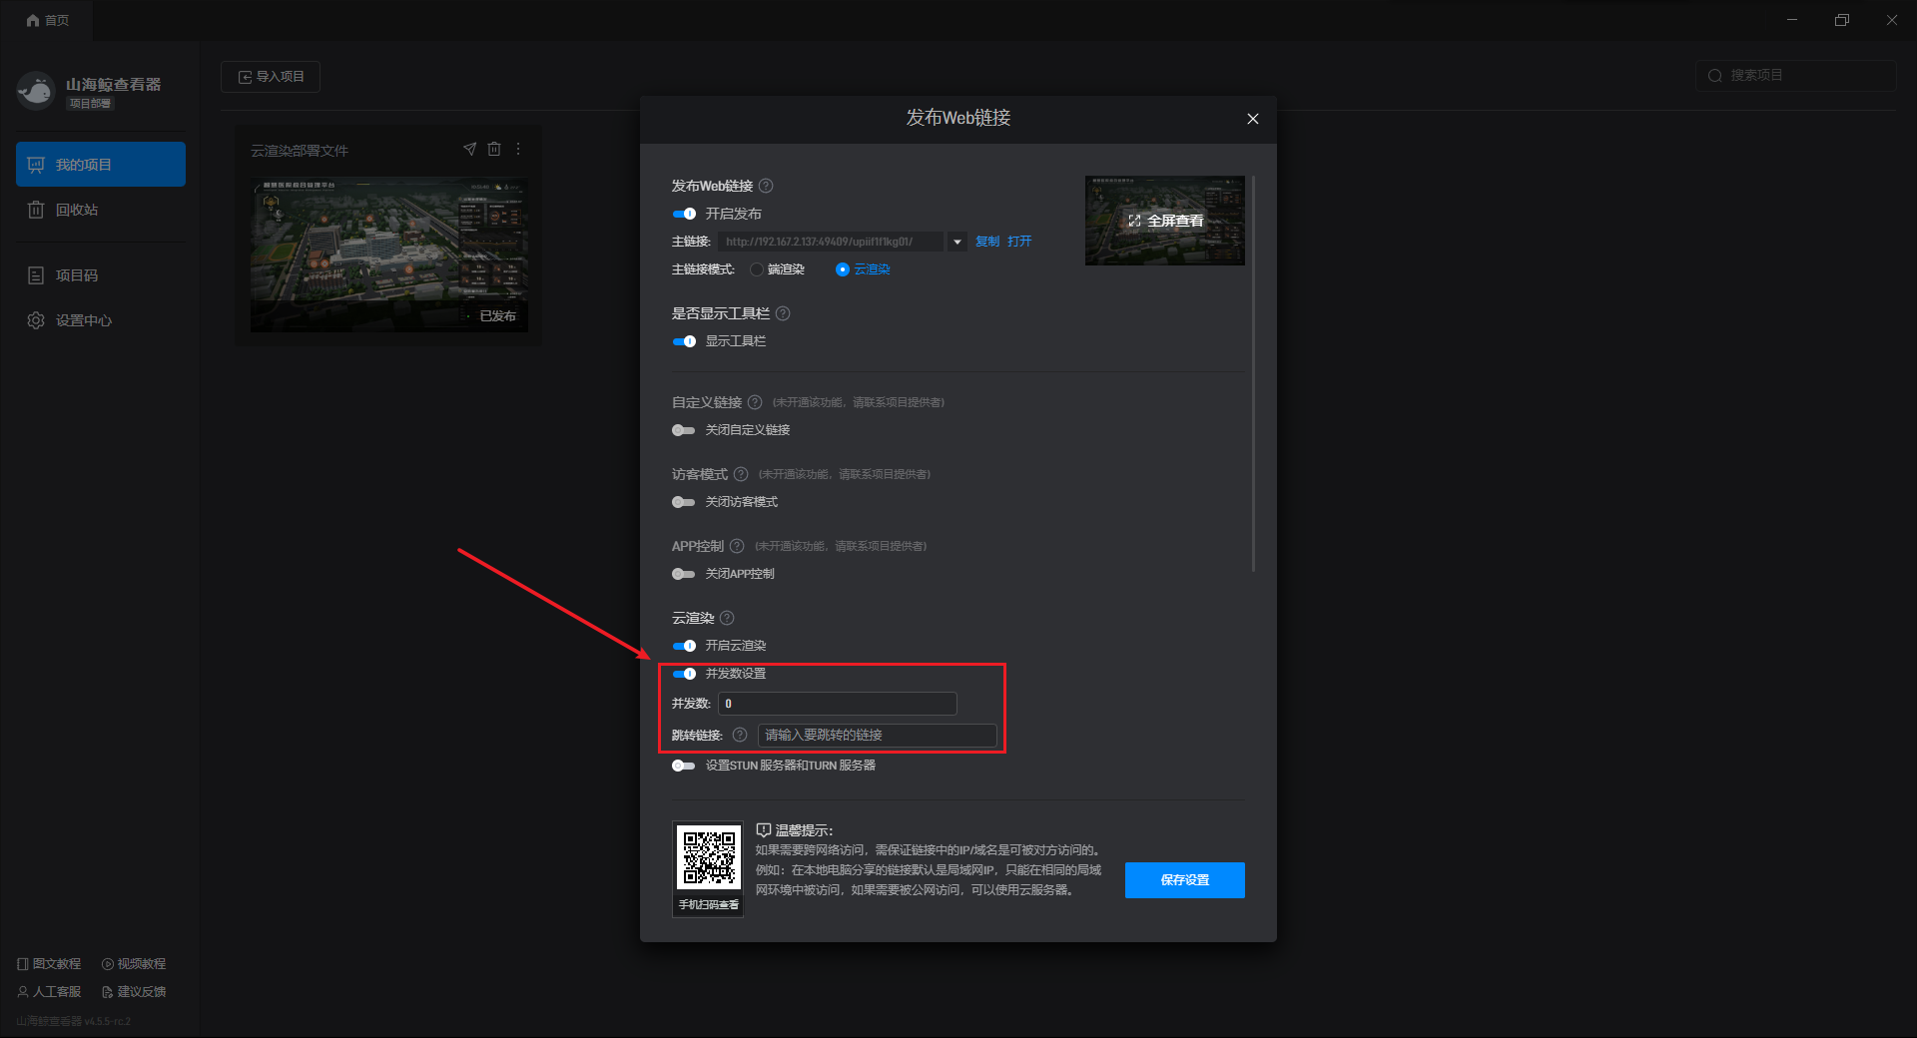This screenshot has width=1917, height=1038.
Task: Click the help icon beside 发布Web链接
Action: point(766,186)
